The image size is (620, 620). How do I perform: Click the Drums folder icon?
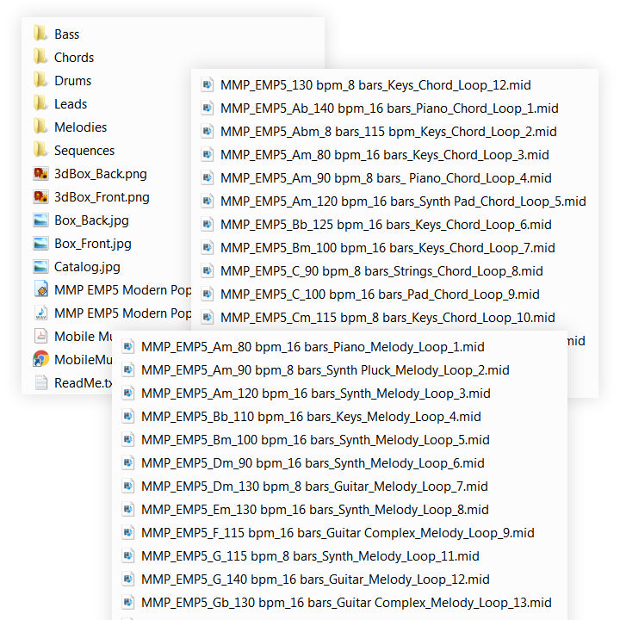(40, 81)
